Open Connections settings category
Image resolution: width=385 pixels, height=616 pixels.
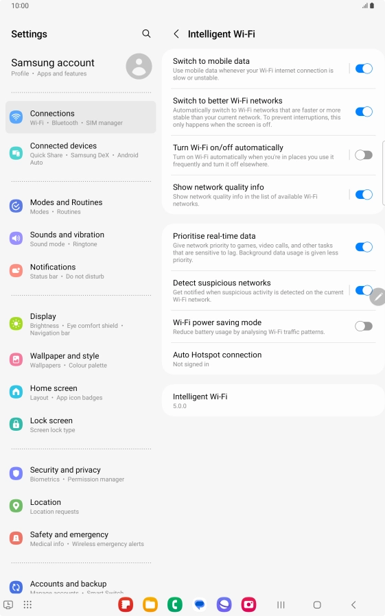(80, 117)
